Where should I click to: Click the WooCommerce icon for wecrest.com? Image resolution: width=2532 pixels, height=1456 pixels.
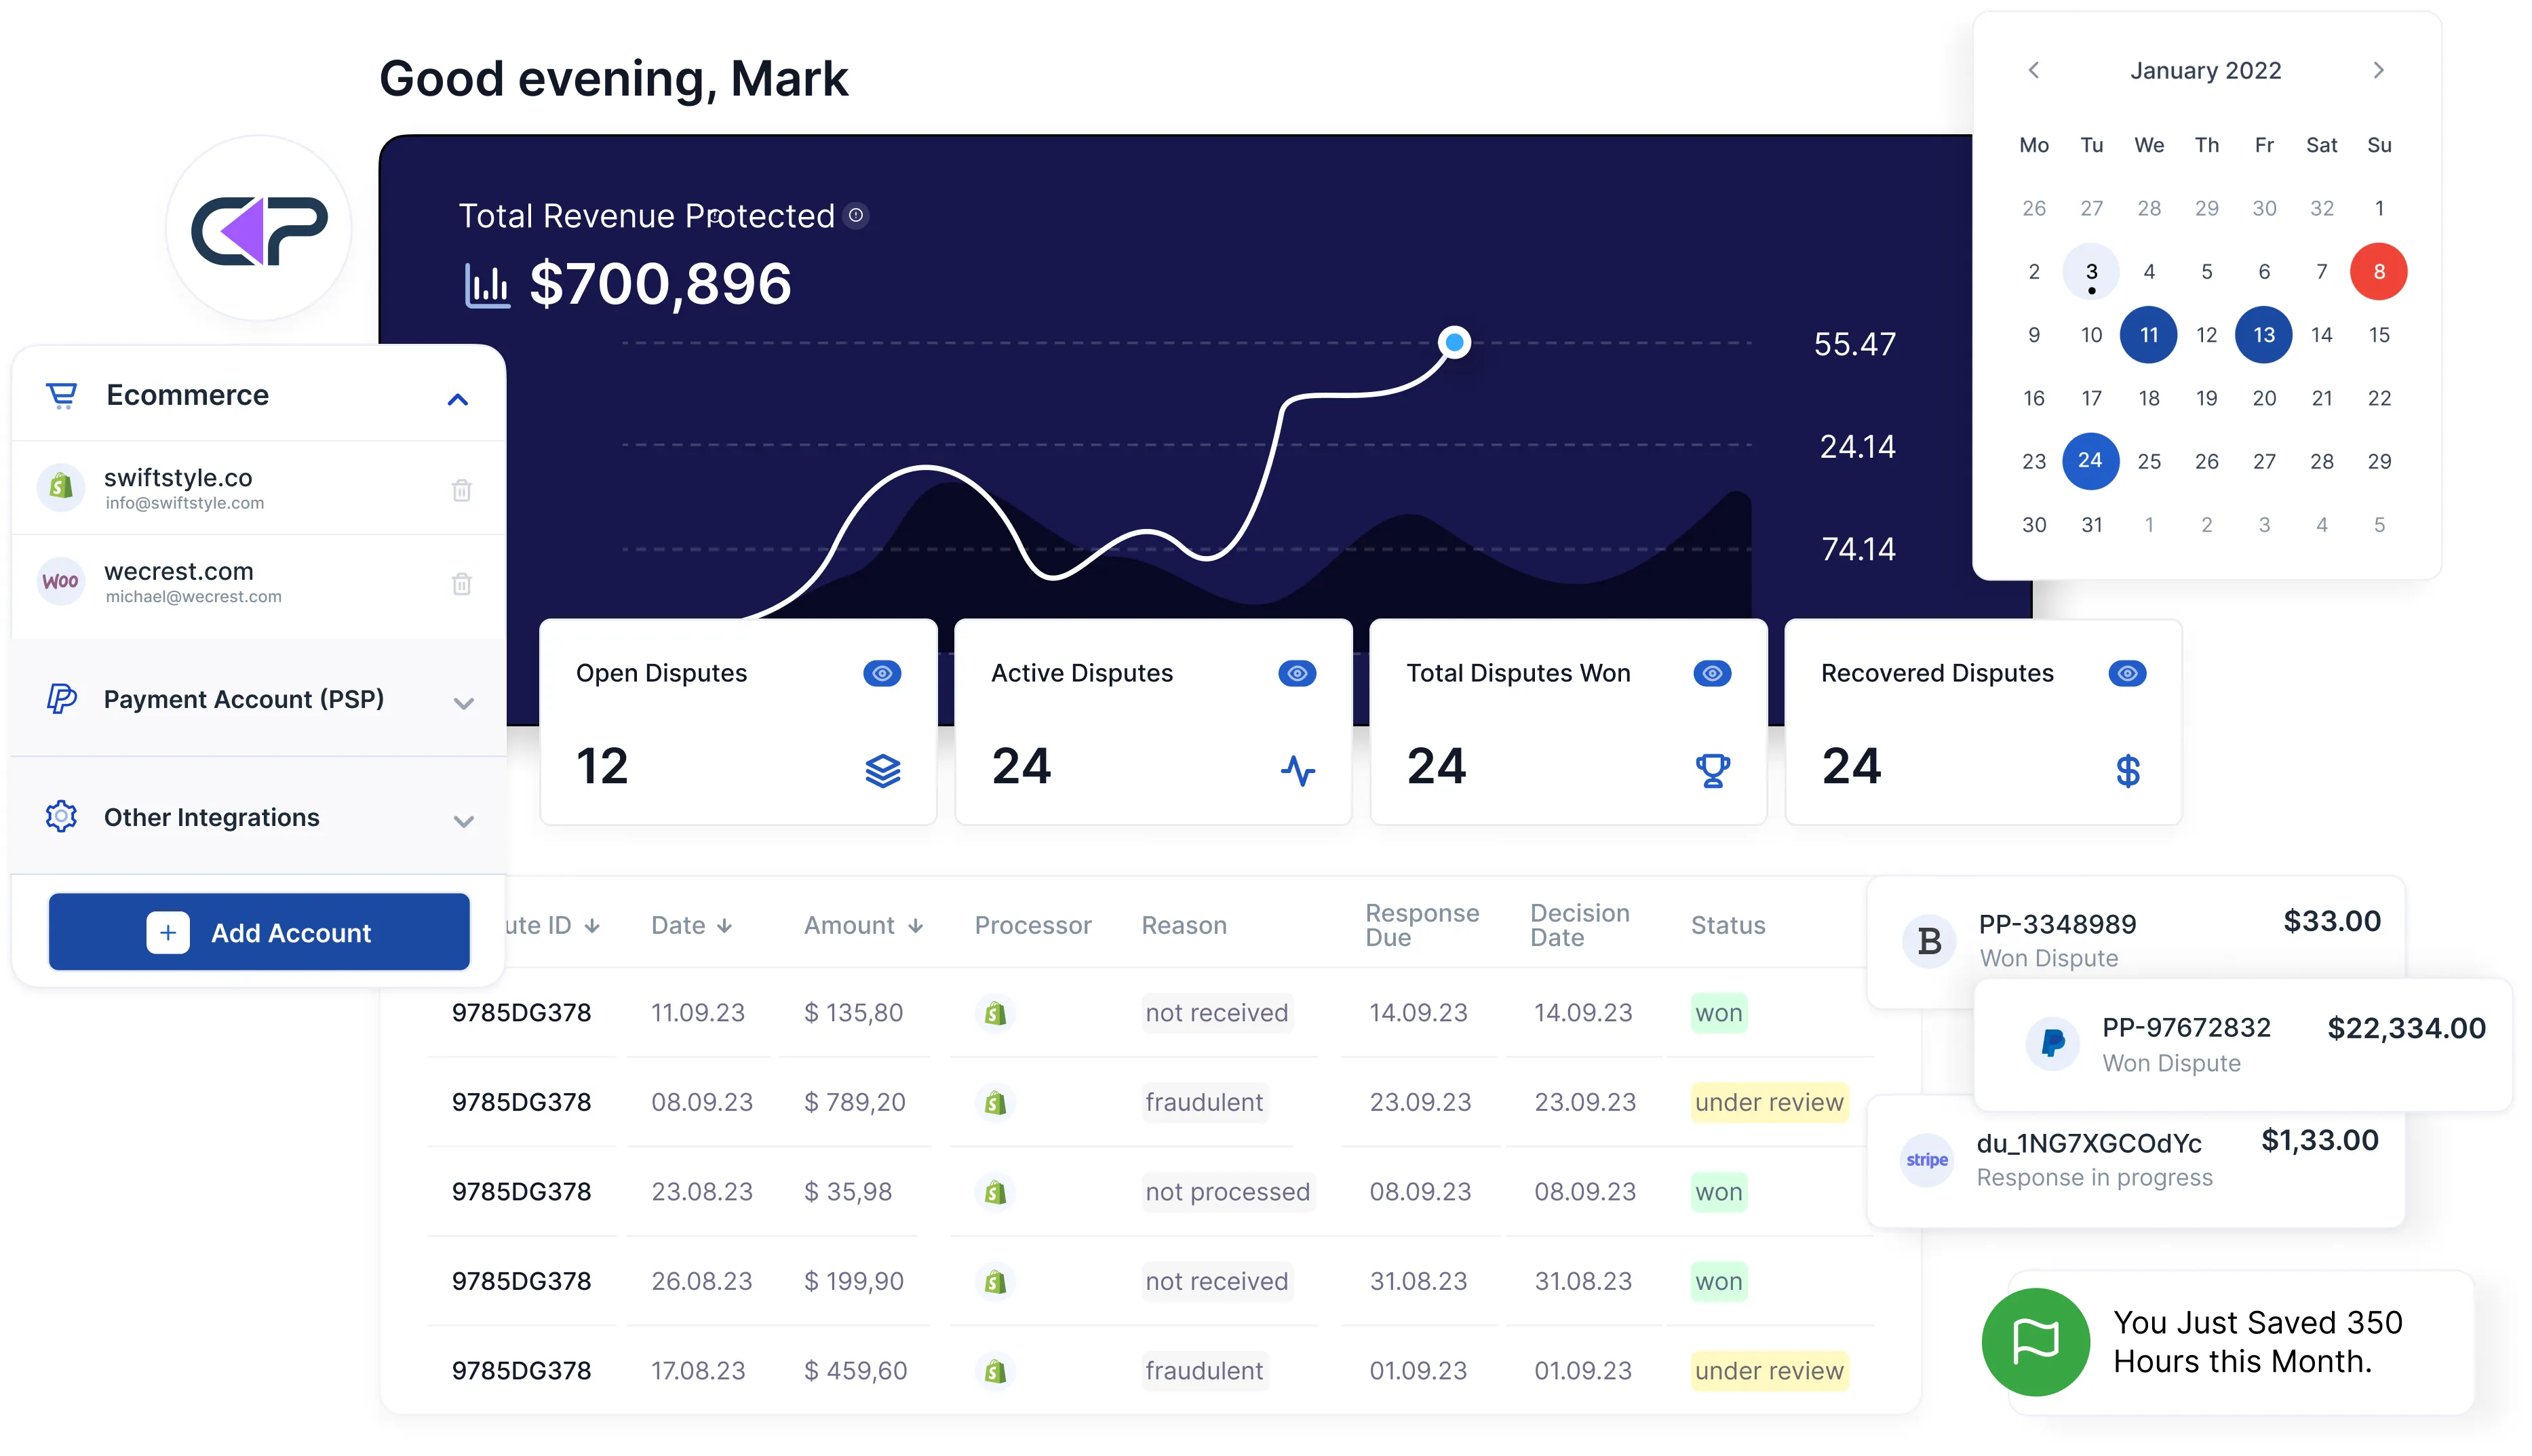pos(61,581)
